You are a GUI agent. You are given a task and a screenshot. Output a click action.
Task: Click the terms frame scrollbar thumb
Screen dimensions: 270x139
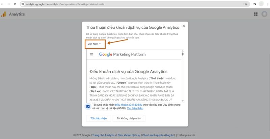coord(183,54)
